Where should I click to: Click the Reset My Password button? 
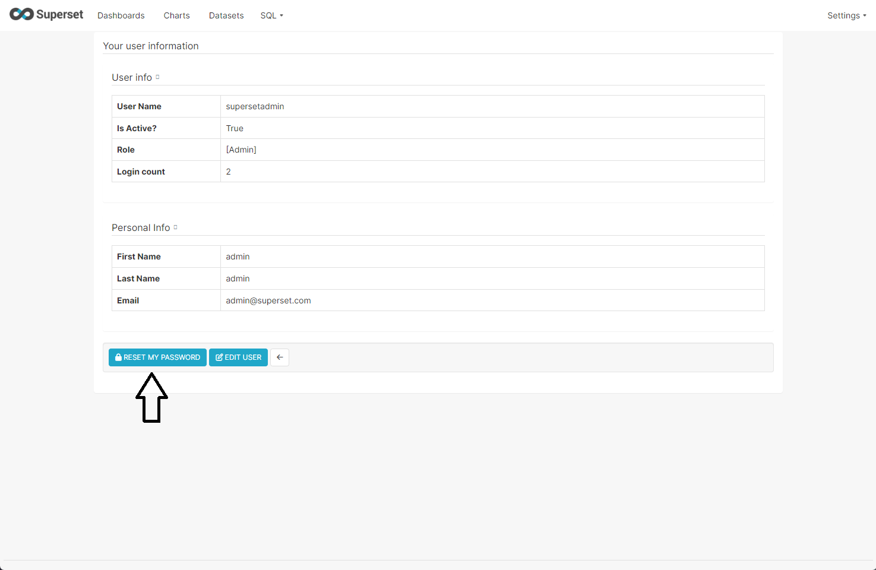tap(157, 357)
